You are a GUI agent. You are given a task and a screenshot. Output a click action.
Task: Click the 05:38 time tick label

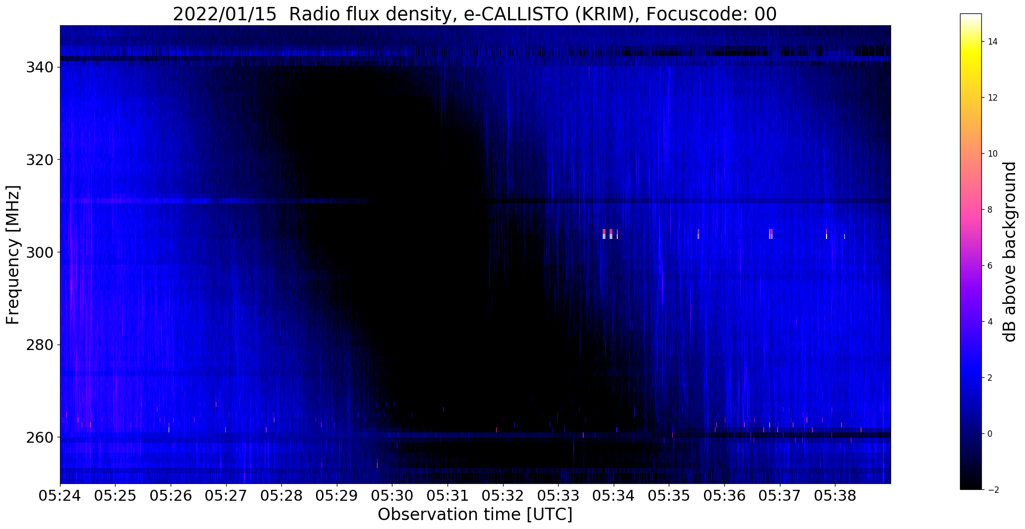click(835, 496)
